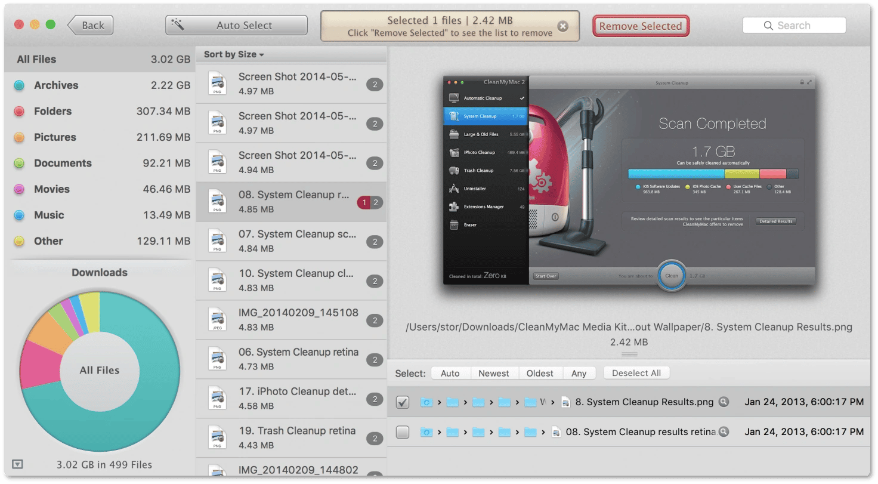Click the pane resize handle below 2.42 MB
The width and height of the screenshot is (878, 484).
coord(629,354)
